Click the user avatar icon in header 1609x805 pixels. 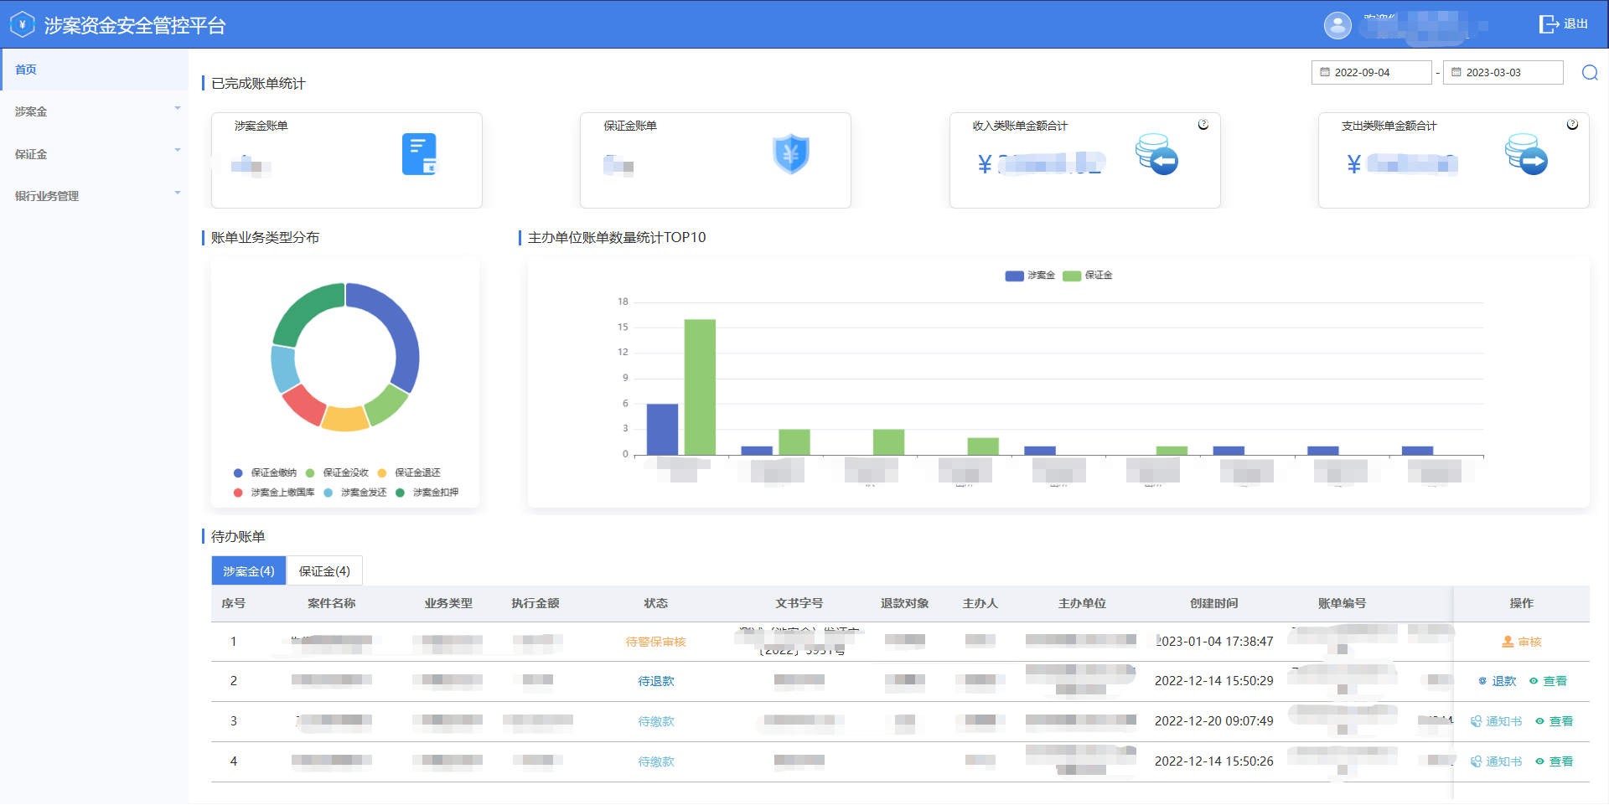[x=1337, y=25]
